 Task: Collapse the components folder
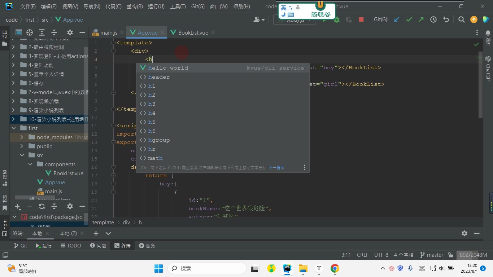pyautogui.click(x=30, y=164)
